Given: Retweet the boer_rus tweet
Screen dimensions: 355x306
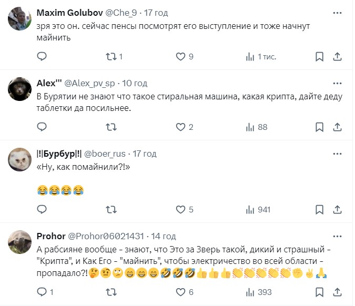Looking at the screenshot, I should (111, 209).
